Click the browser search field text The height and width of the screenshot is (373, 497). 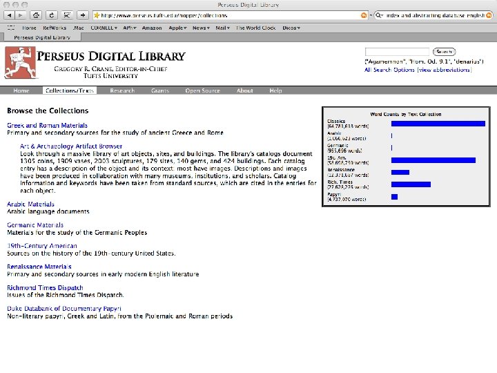click(435, 15)
